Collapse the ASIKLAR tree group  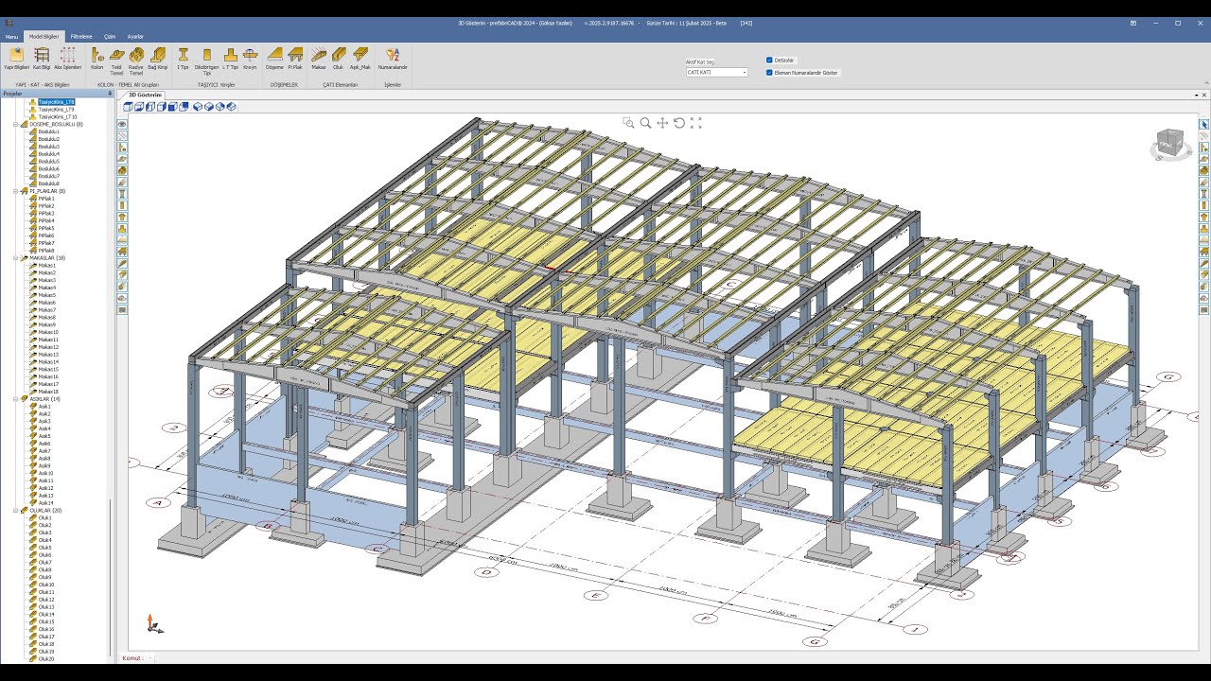click(15, 398)
